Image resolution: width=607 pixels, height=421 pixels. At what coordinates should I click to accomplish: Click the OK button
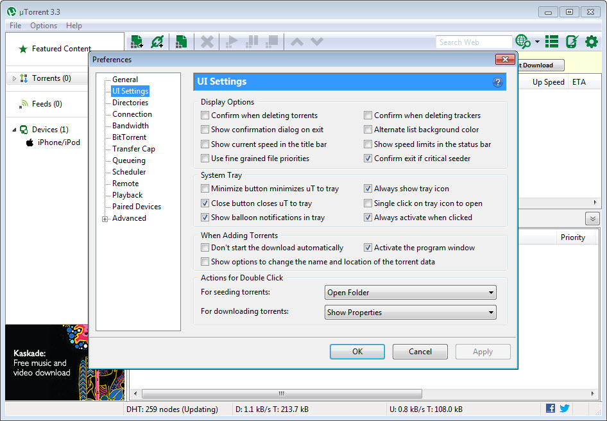pos(357,352)
